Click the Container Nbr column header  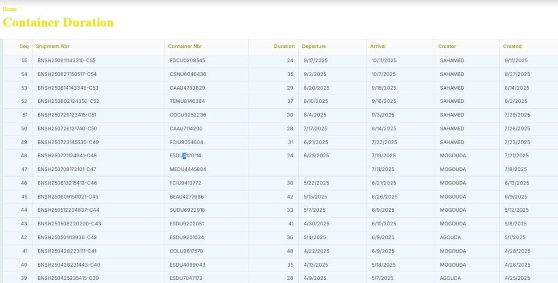[x=185, y=46]
